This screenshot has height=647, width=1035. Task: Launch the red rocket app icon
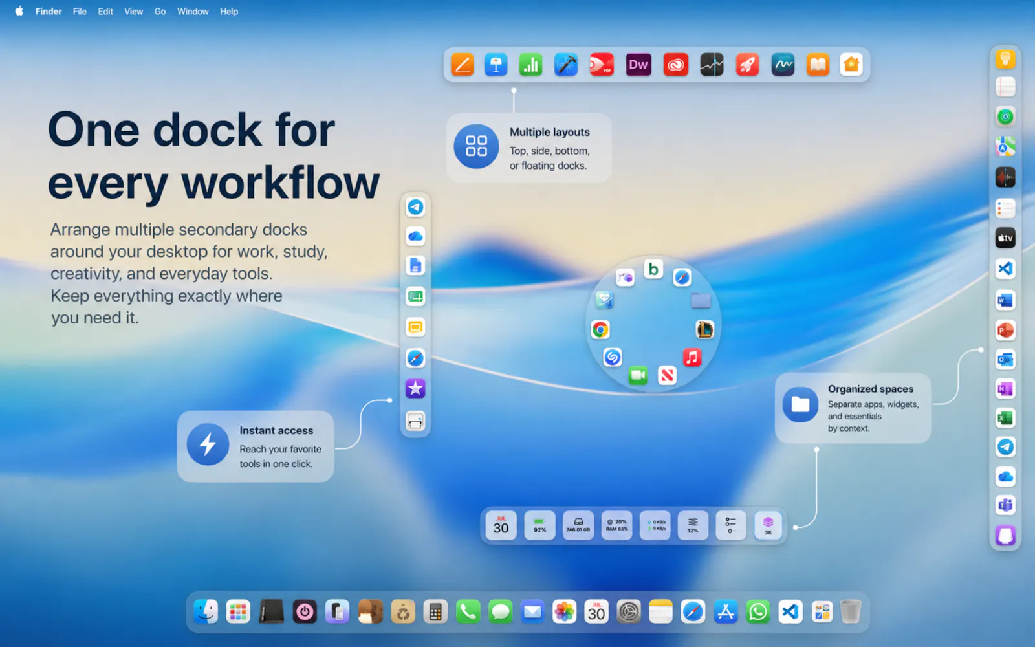pyautogui.click(x=747, y=65)
